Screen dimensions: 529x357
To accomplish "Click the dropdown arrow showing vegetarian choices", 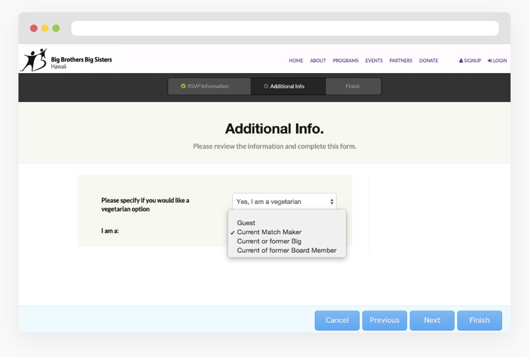I will pyautogui.click(x=331, y=201).
